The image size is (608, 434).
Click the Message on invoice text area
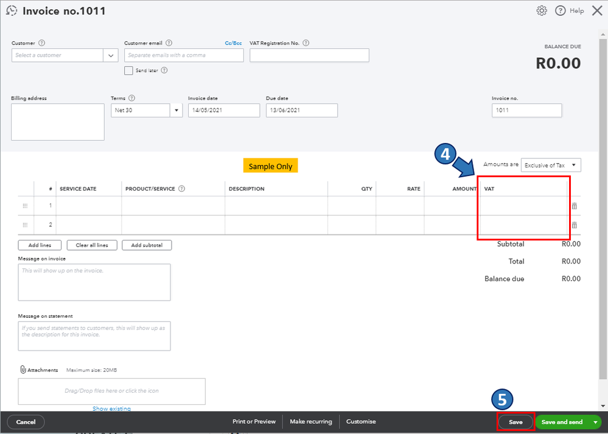point(94,282)
